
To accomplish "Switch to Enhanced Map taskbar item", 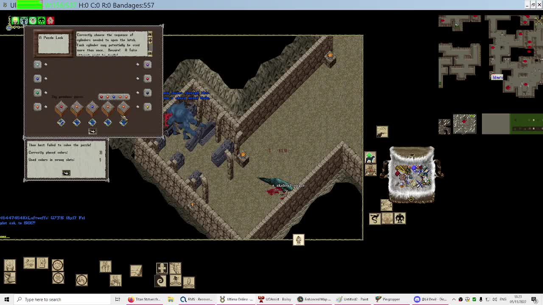I will [314, 299].
